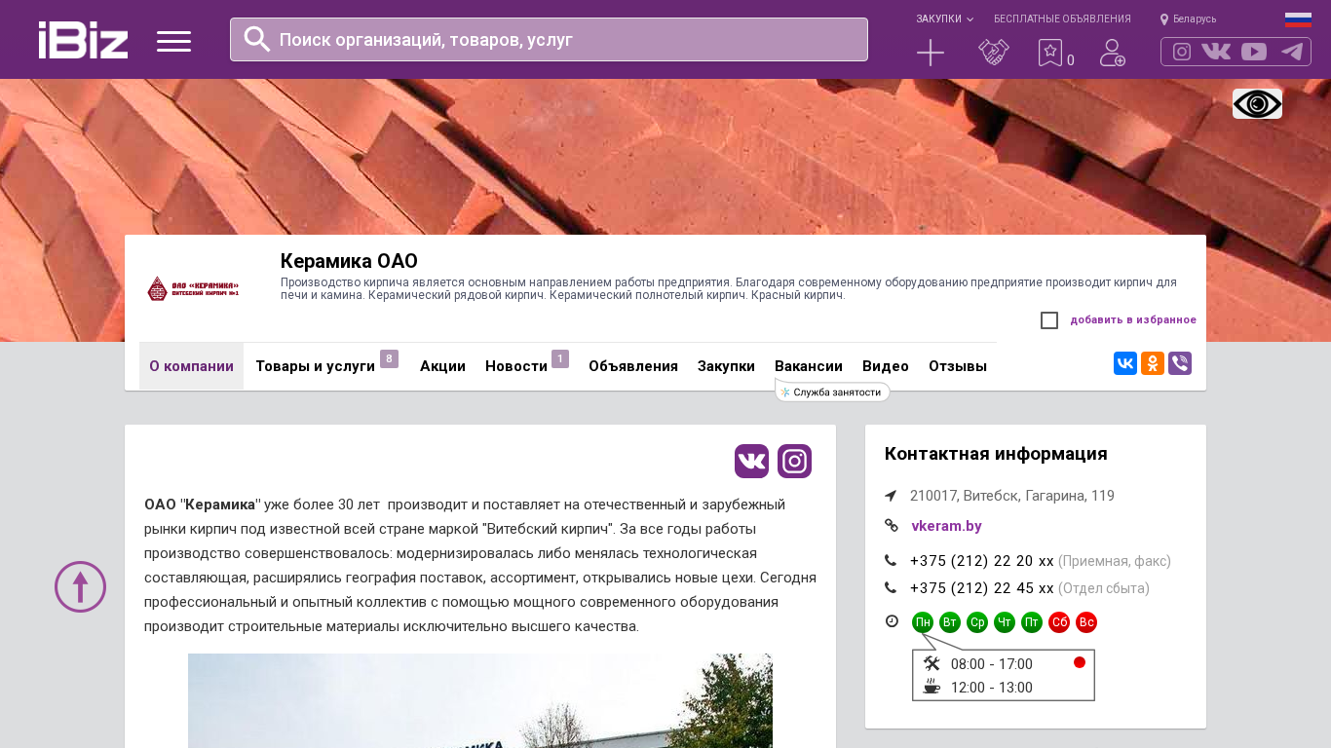Click the website link chain icon

[891, 525]
